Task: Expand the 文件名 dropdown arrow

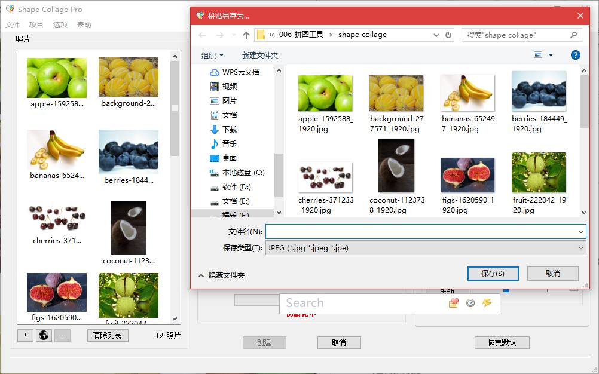Action: 580,232
